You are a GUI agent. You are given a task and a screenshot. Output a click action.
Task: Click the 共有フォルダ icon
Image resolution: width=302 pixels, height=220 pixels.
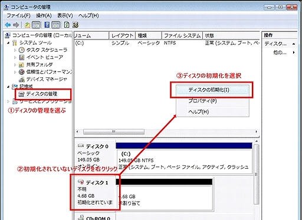21,65
